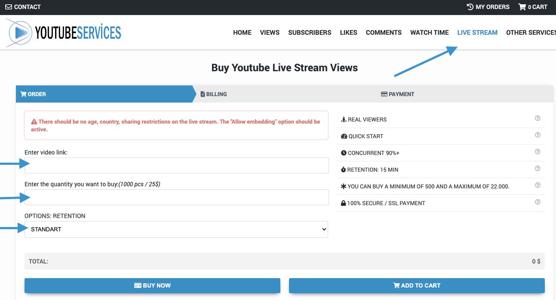Click the Buy Youtube Live Stream Views heading
556x300 pixels.
(x=285, y=67)
